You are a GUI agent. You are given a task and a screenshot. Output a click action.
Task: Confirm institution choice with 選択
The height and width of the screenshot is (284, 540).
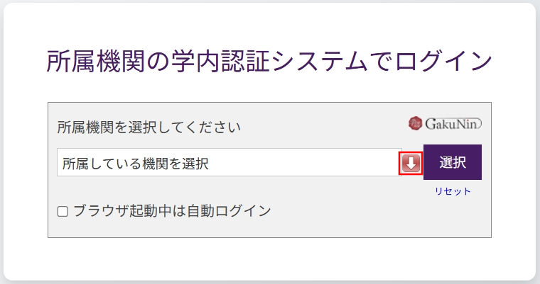tap(453, 162)
